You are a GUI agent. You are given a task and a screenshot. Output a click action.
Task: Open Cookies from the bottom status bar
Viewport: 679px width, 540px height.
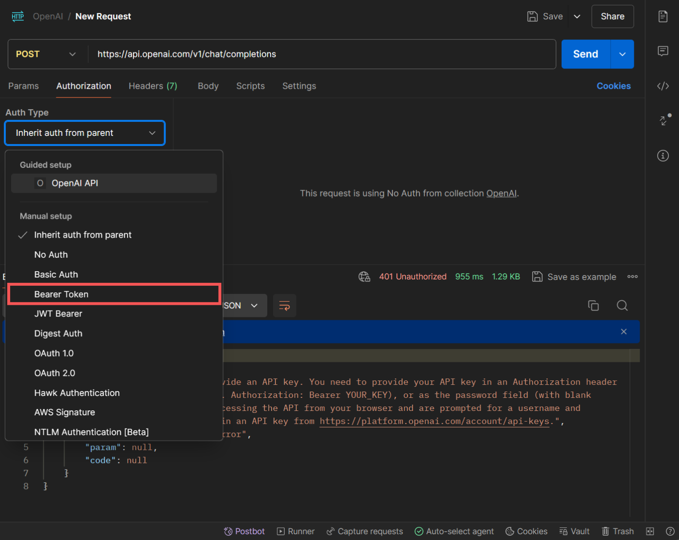[x=527, y=531]
